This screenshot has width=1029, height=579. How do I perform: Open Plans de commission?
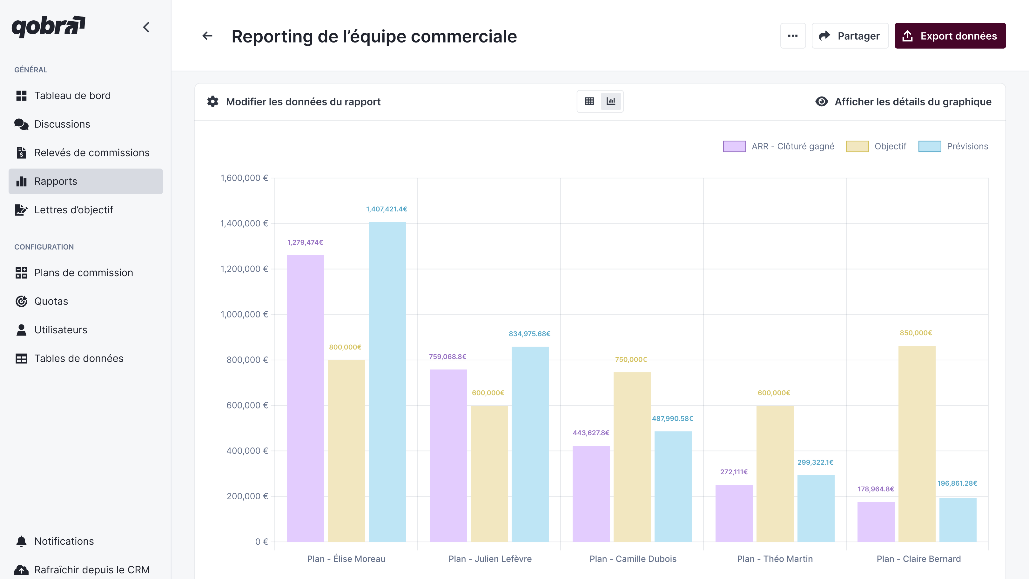tap(84, 272)
